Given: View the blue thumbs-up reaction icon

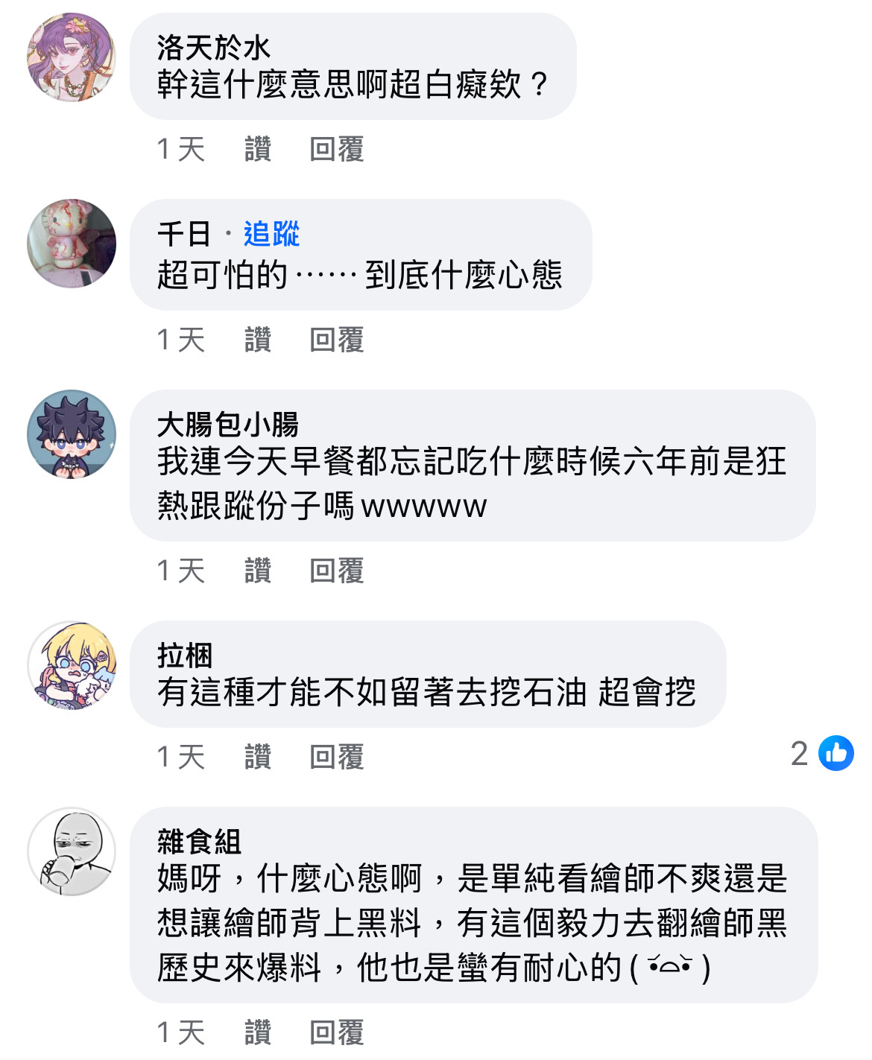Looking at the screenshot, I should click(x=836, y=753).
